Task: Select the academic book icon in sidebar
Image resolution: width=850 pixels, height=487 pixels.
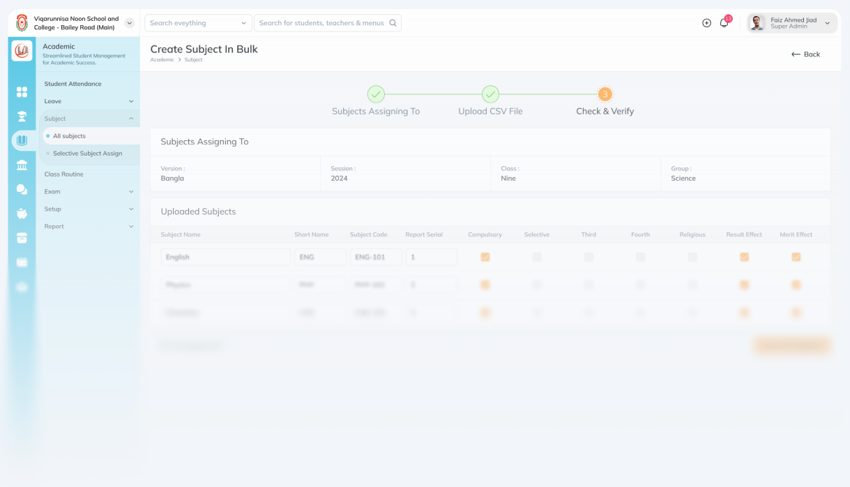Action: click(22, 140)
